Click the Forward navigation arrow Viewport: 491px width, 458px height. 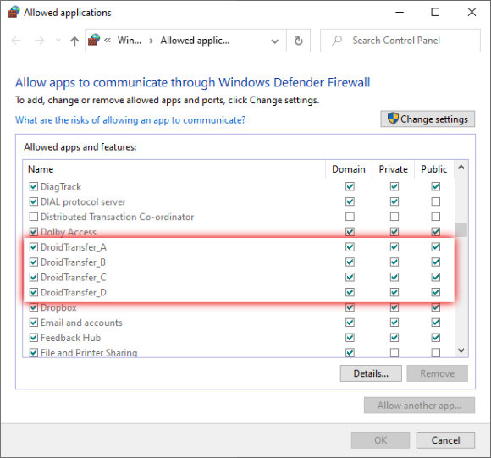coord(39,41)
